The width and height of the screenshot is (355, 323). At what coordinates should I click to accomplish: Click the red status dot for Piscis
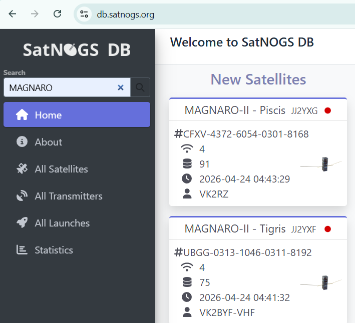pyautogui.click(x=328, y=110)
